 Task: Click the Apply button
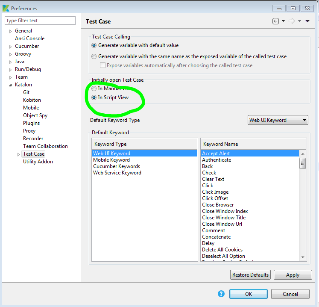(x=293, y=275)
